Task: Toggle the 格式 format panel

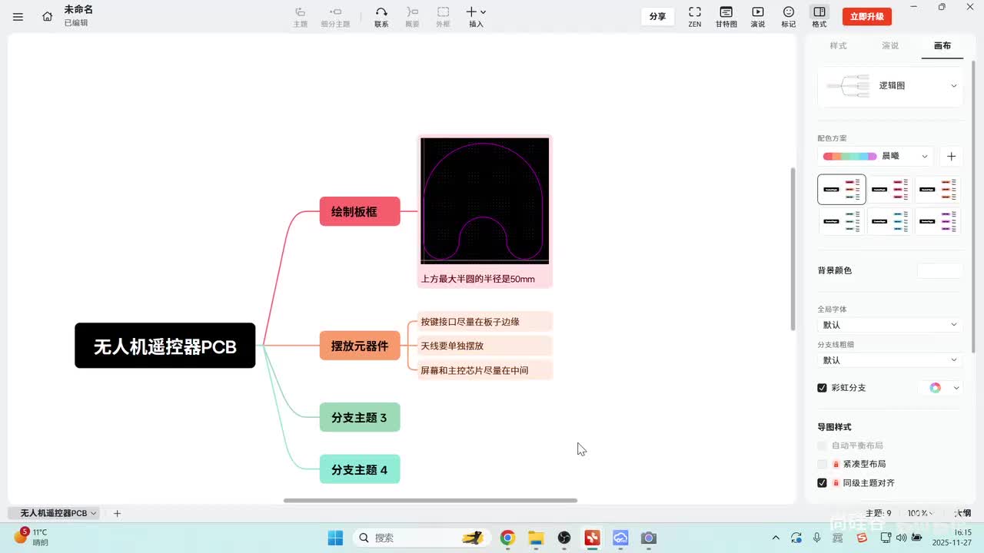Action: [x=819, y=16]
